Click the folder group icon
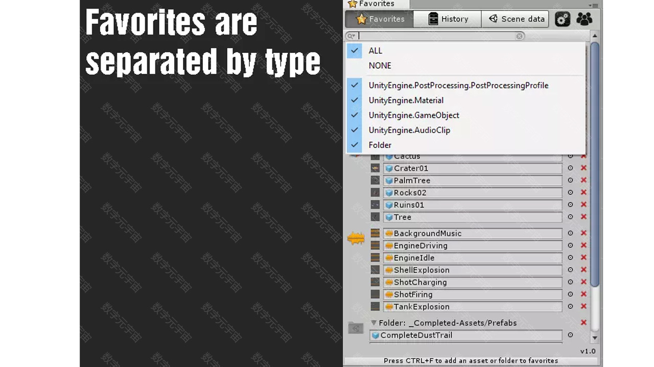This screenshot has height=367, width=654. click(356, 328)
